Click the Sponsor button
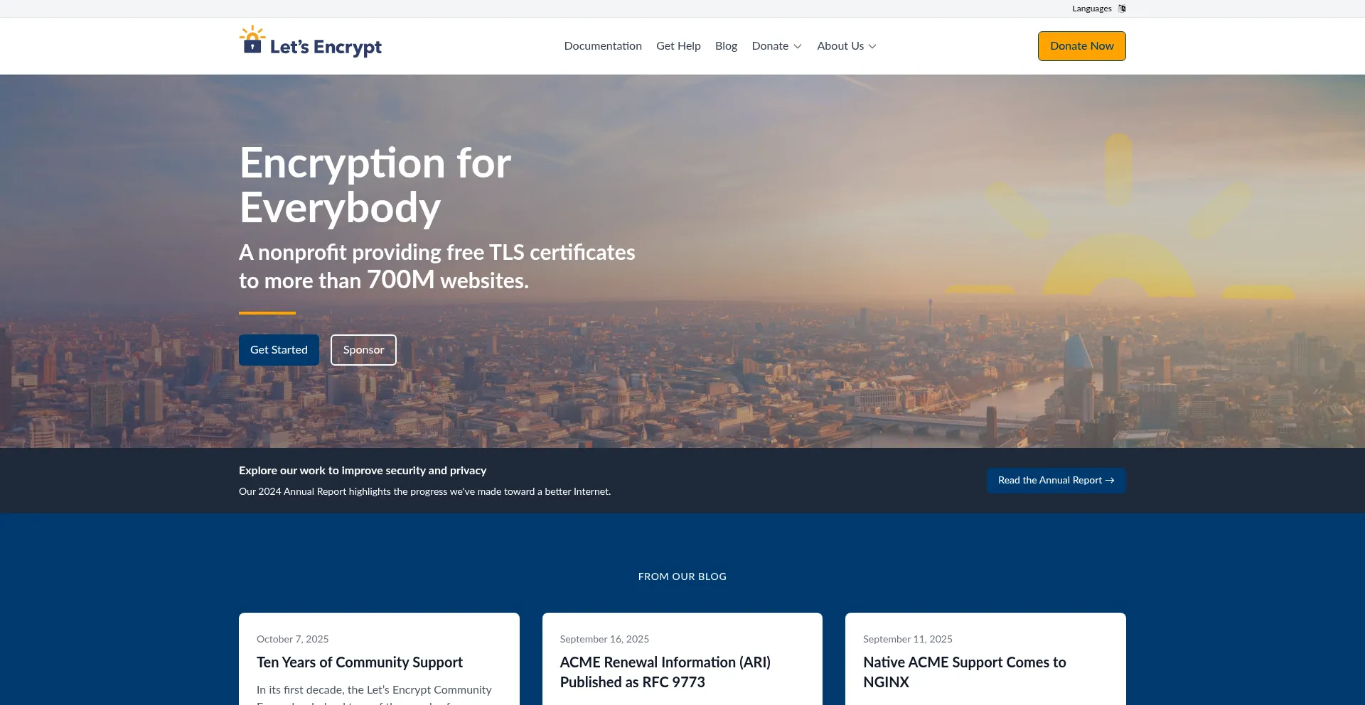This screenshot has width=1365, height=705. coord(363,350)
